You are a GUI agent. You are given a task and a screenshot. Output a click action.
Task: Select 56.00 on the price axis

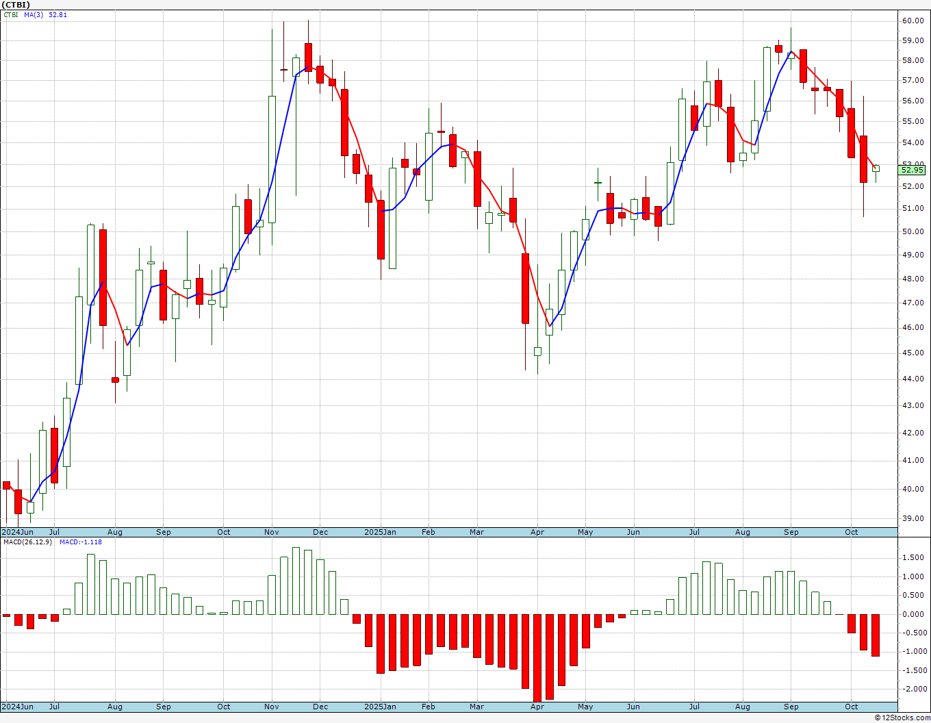pos(913,101)
